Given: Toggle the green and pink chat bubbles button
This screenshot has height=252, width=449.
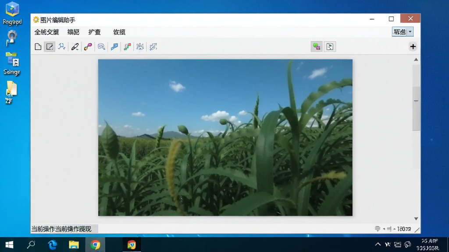Looking at the screenshot, I should (x=317, y=46).
